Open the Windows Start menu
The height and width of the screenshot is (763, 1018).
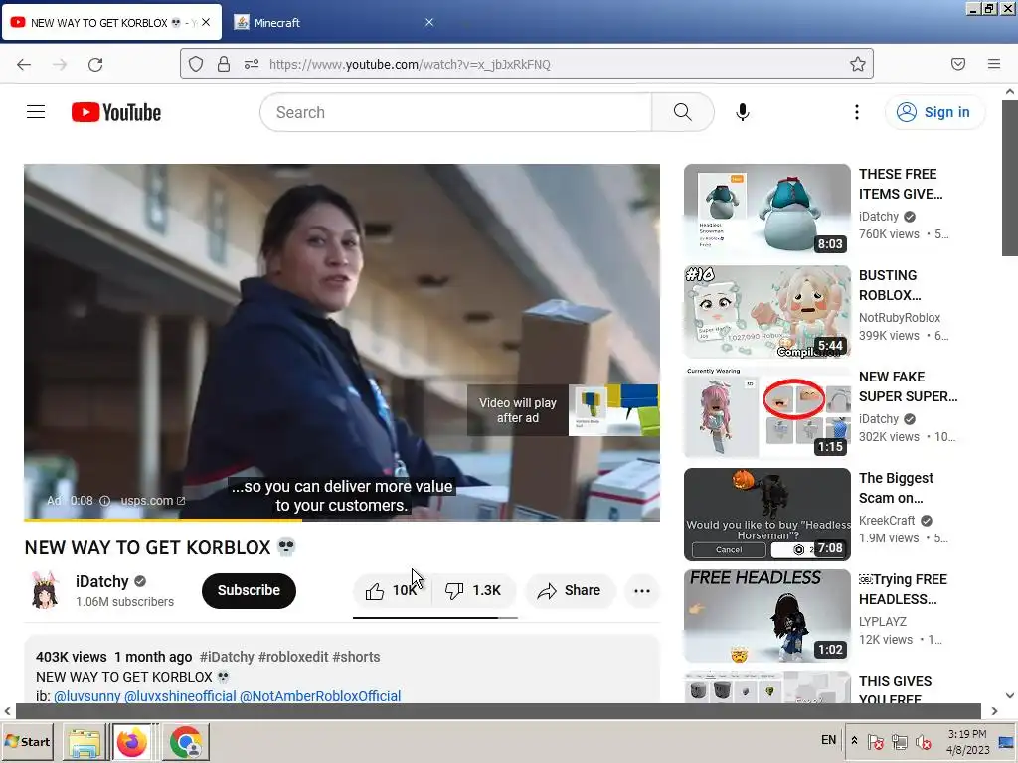click(27, 741)
